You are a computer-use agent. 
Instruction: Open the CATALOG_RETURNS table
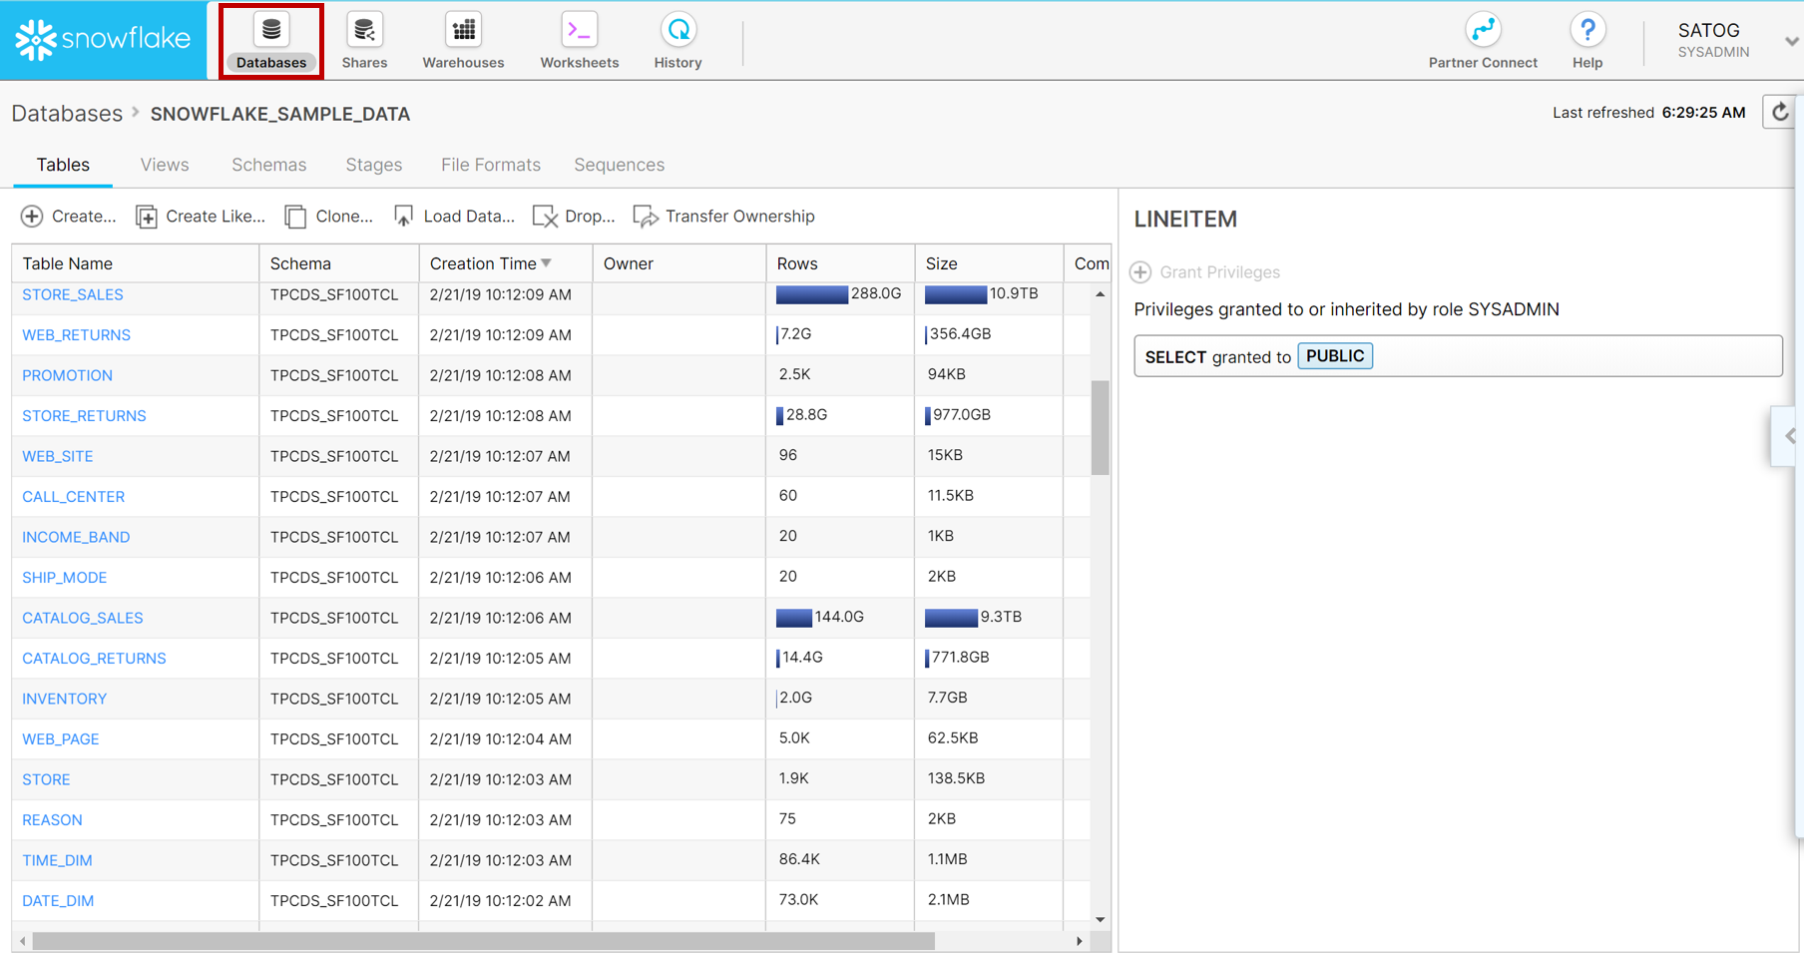click(x=94, y=659)
